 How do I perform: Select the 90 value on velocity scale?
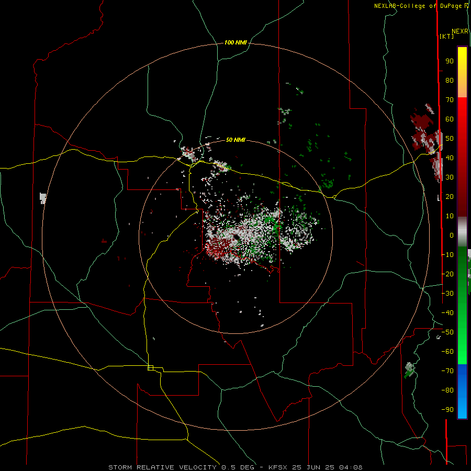coord(450,61)
